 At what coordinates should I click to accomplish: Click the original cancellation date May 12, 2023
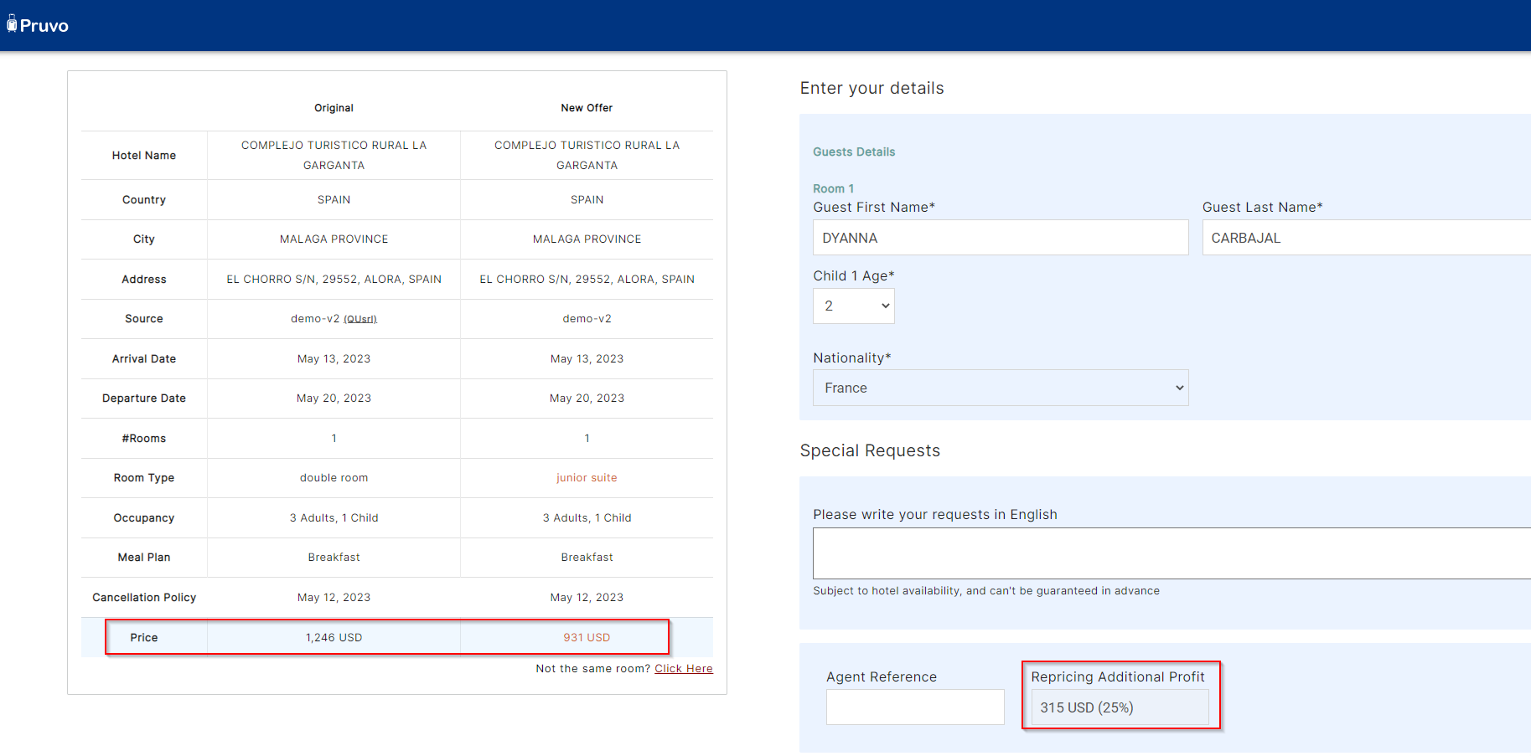tap(334, 598)
